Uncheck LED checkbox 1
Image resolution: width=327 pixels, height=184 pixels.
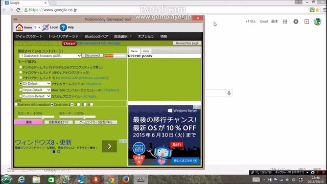(x=72, y=104)
